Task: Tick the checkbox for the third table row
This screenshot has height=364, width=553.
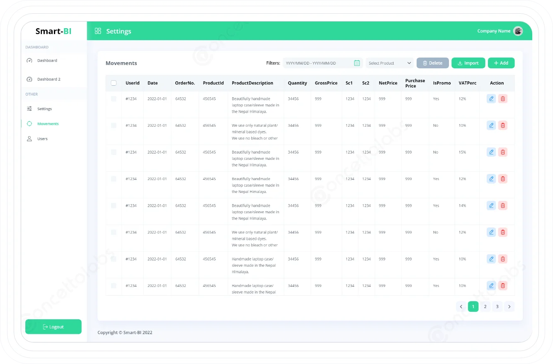Action: coord(114,152)
